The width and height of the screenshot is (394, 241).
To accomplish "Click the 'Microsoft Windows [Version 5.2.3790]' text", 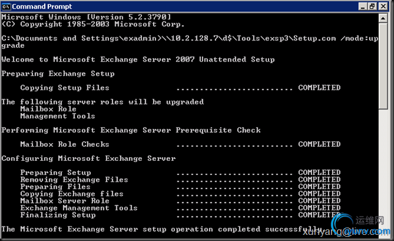I will pos(86,17).
